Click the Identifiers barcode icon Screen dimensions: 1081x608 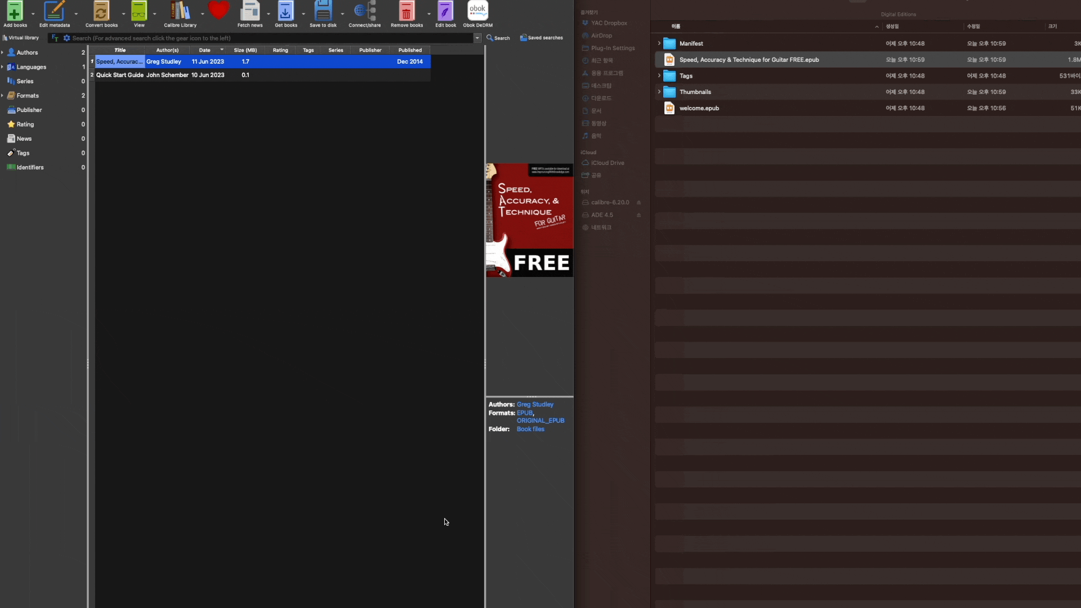tap(11, 167)
